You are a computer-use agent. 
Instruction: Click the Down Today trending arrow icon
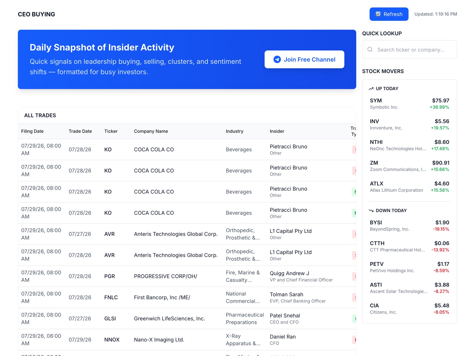(x=371, y=211)
